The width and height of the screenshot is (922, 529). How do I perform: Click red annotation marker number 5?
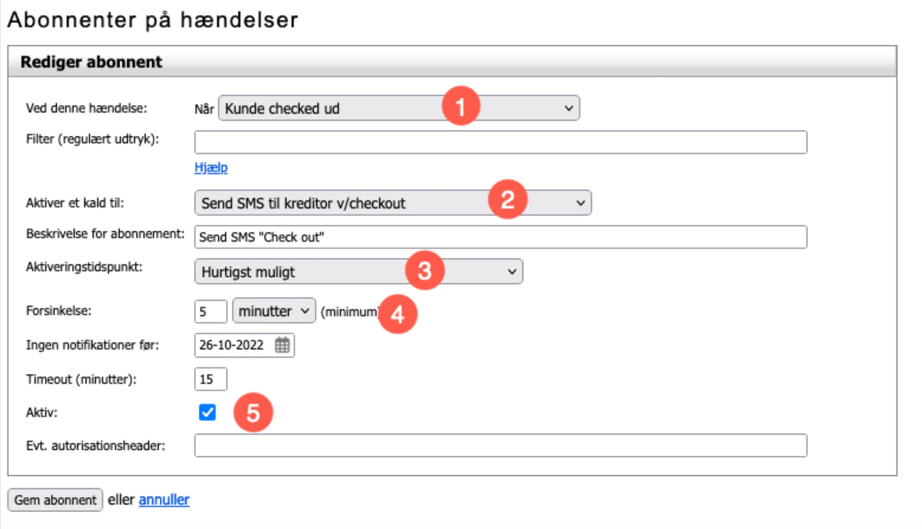click(253, 412)
